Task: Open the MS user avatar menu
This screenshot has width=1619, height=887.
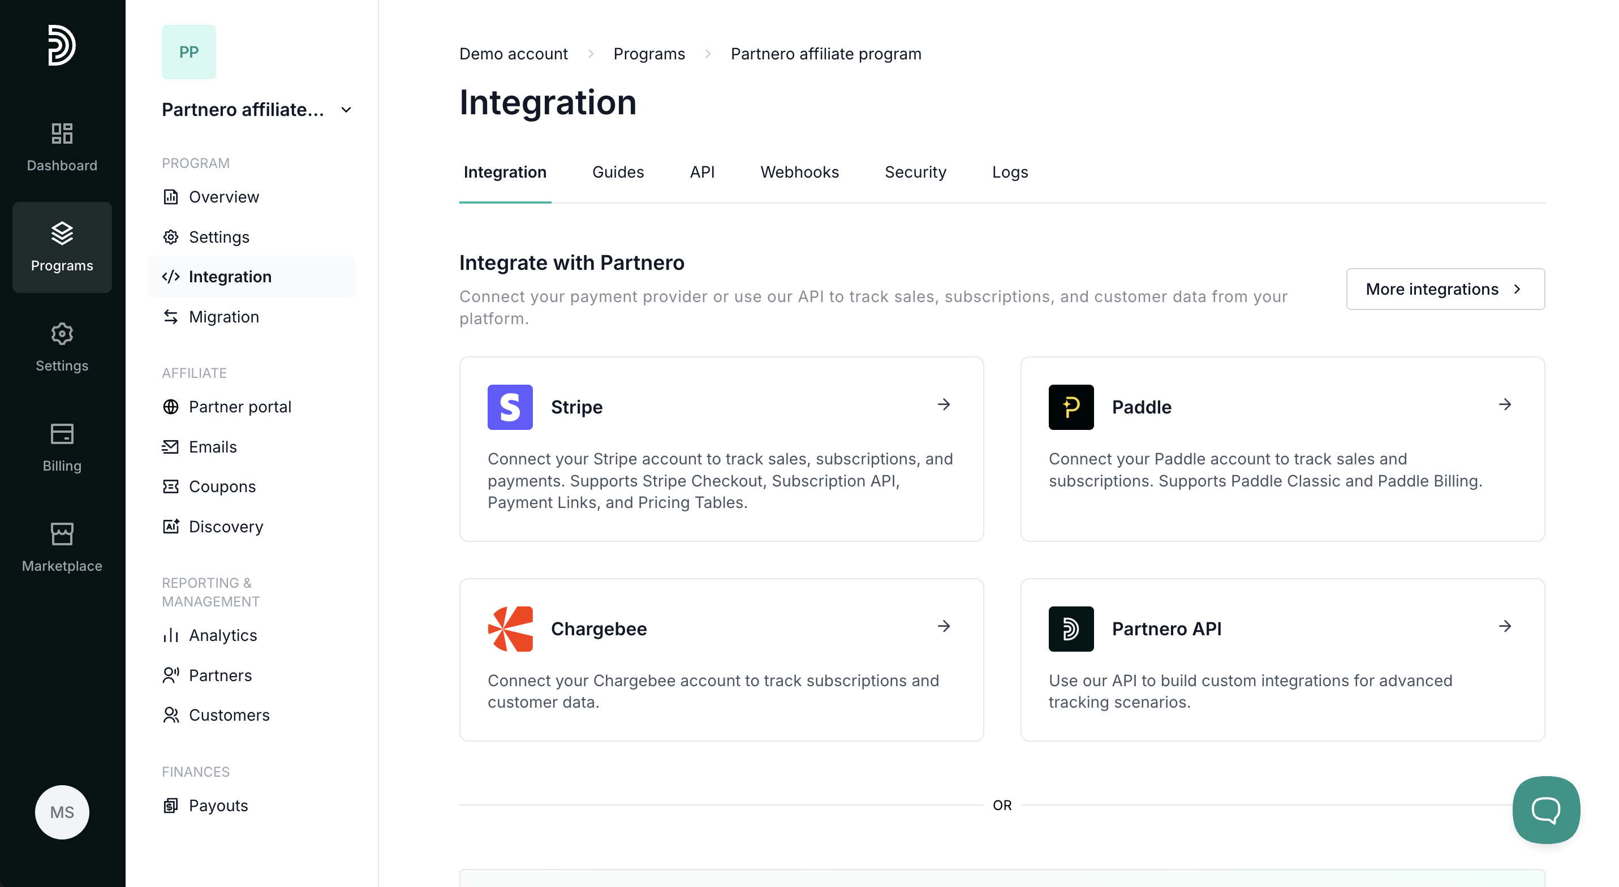Action: pyautogui.click(x=62, y=812)
